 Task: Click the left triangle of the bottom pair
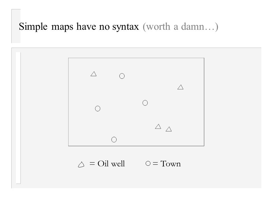coord(158,126)
